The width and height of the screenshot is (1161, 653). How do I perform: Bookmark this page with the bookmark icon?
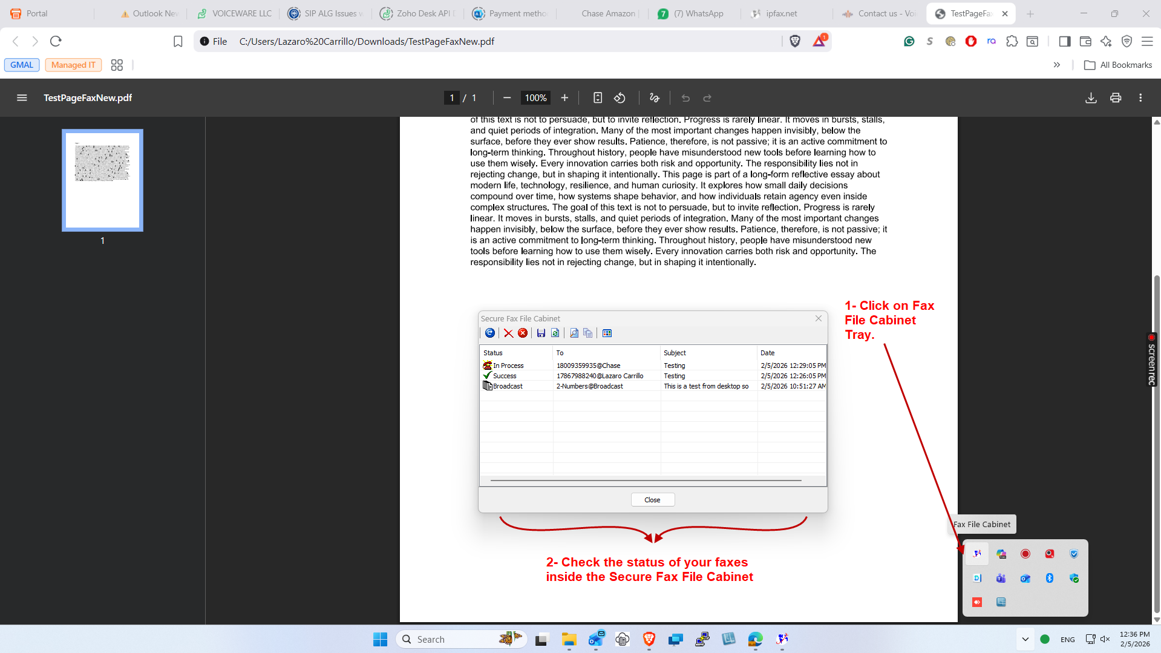178,41
